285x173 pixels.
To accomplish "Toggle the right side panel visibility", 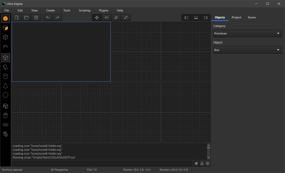I will [x=206, y=17].
